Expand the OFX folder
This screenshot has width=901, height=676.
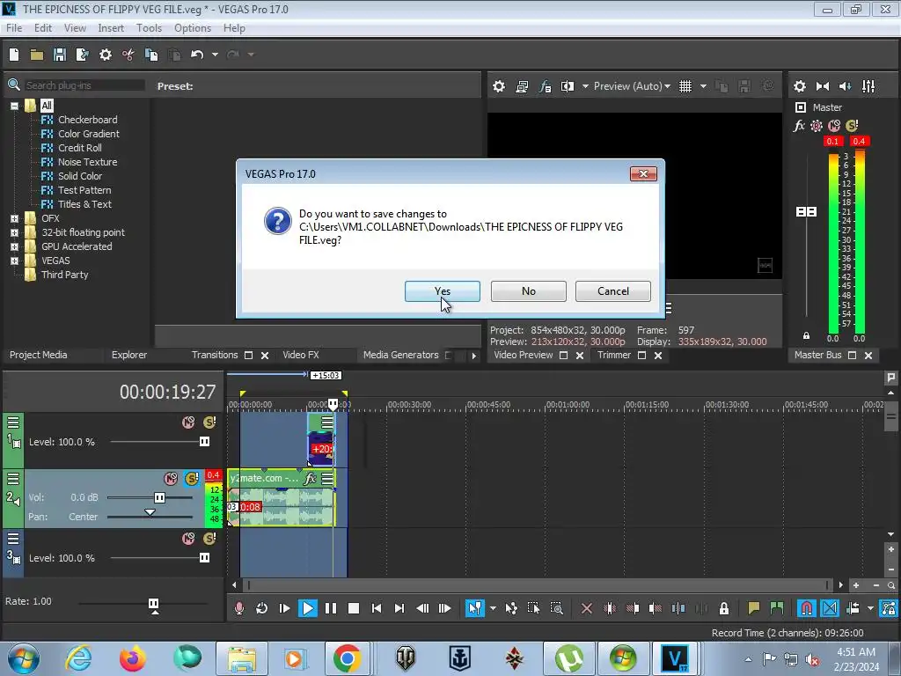[x=14, y=218]
